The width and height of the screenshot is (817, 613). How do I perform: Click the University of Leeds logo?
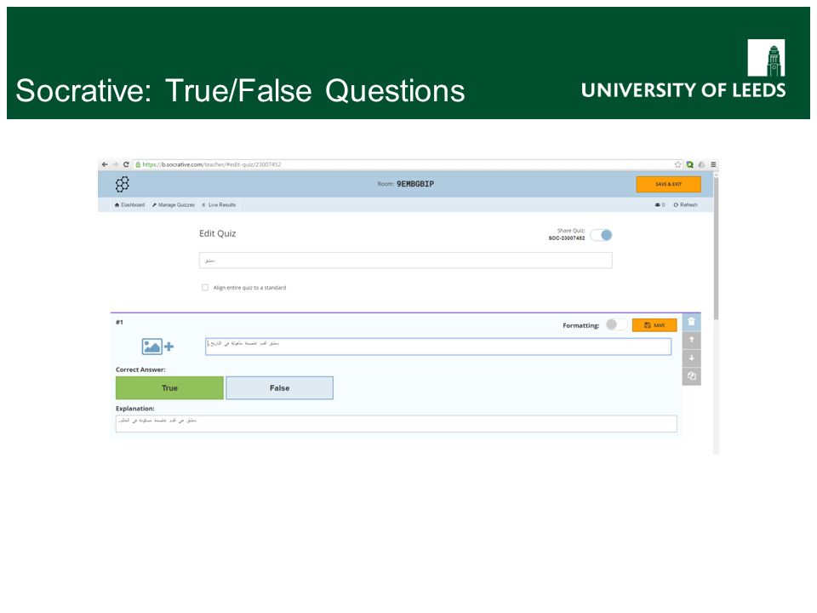tap(683, 69)
